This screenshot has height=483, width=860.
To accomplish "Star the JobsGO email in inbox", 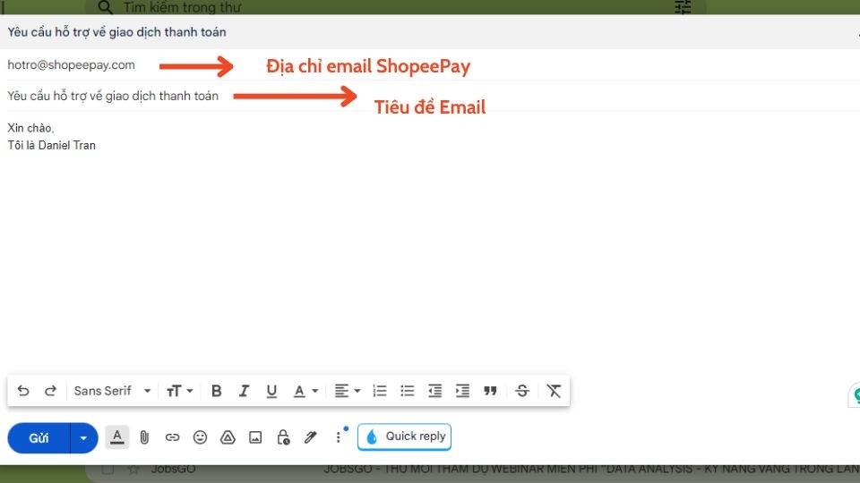I will coord(133,470).
